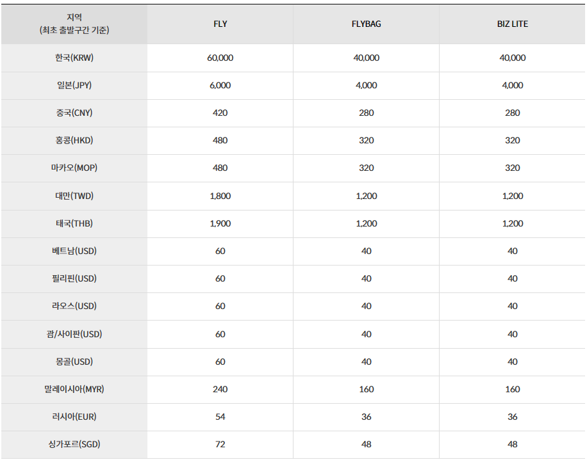This screenshot has height=462, width=587.
Task: Click FLYBAG value 1,200 in 대만(TWD) row
Action: coord(366,196)
